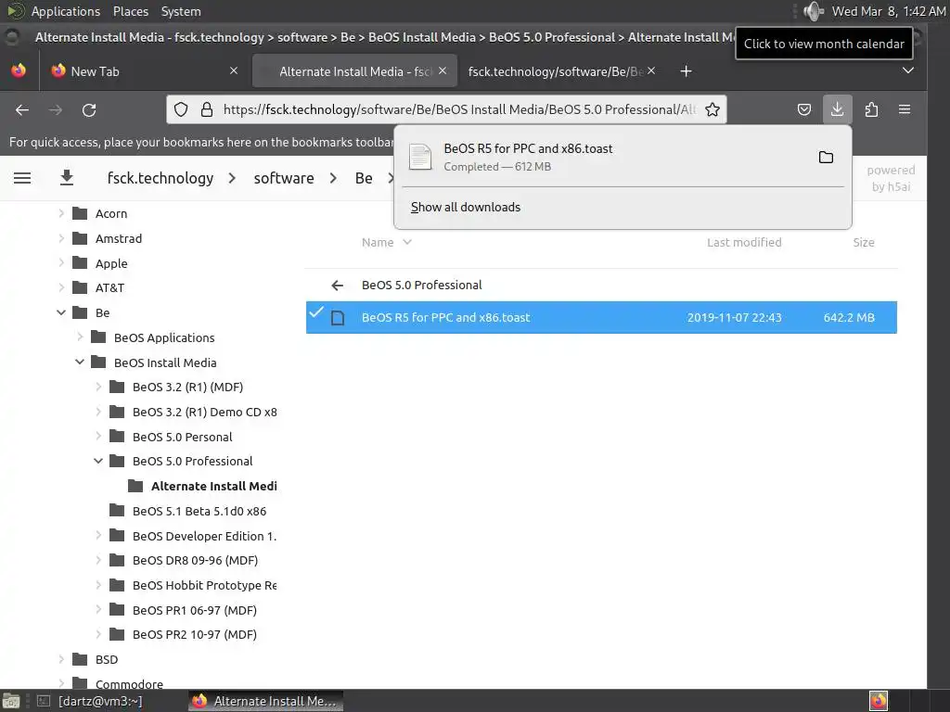Close the fsck.technology/software/Be tab
This screenshot has width=950, height=712.
pyautogui.click(x=651, y=70)
